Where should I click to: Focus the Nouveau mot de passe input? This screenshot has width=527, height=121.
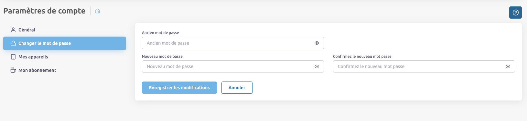[x=233, y=66]
